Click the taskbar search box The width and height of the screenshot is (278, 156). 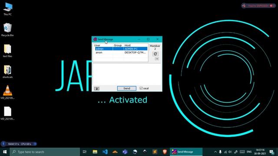pos(45,152)
